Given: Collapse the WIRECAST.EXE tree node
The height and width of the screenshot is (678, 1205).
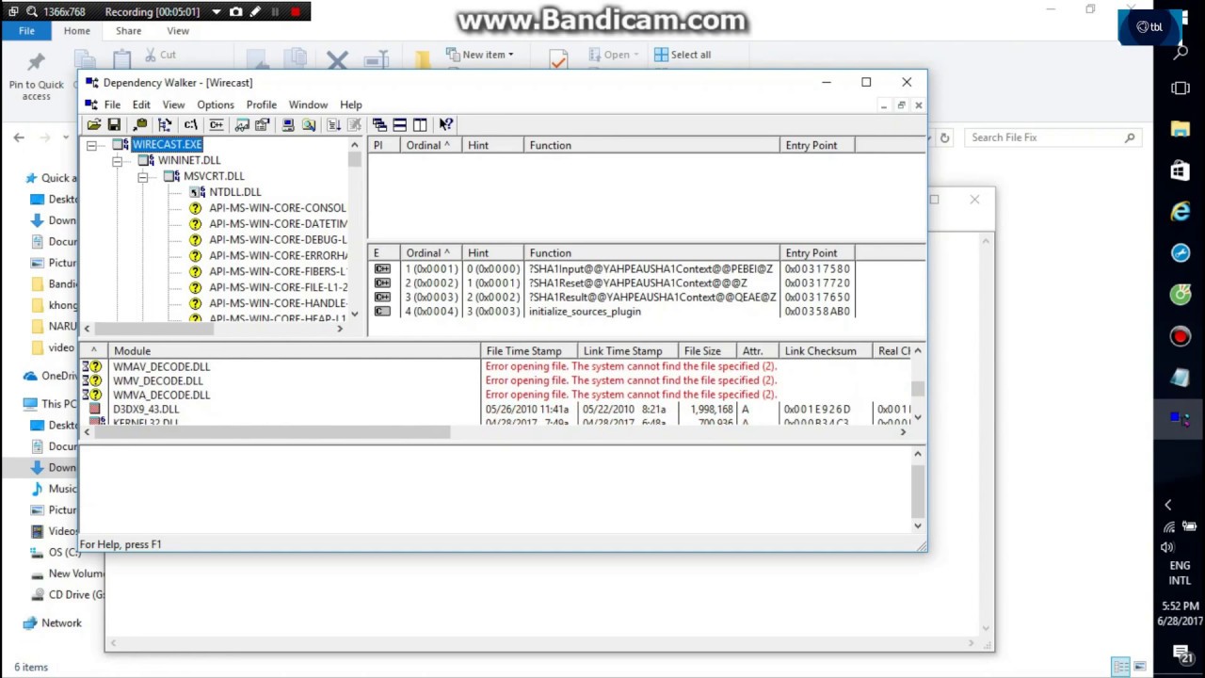Looking at the screenshot, I should [91, 145].
